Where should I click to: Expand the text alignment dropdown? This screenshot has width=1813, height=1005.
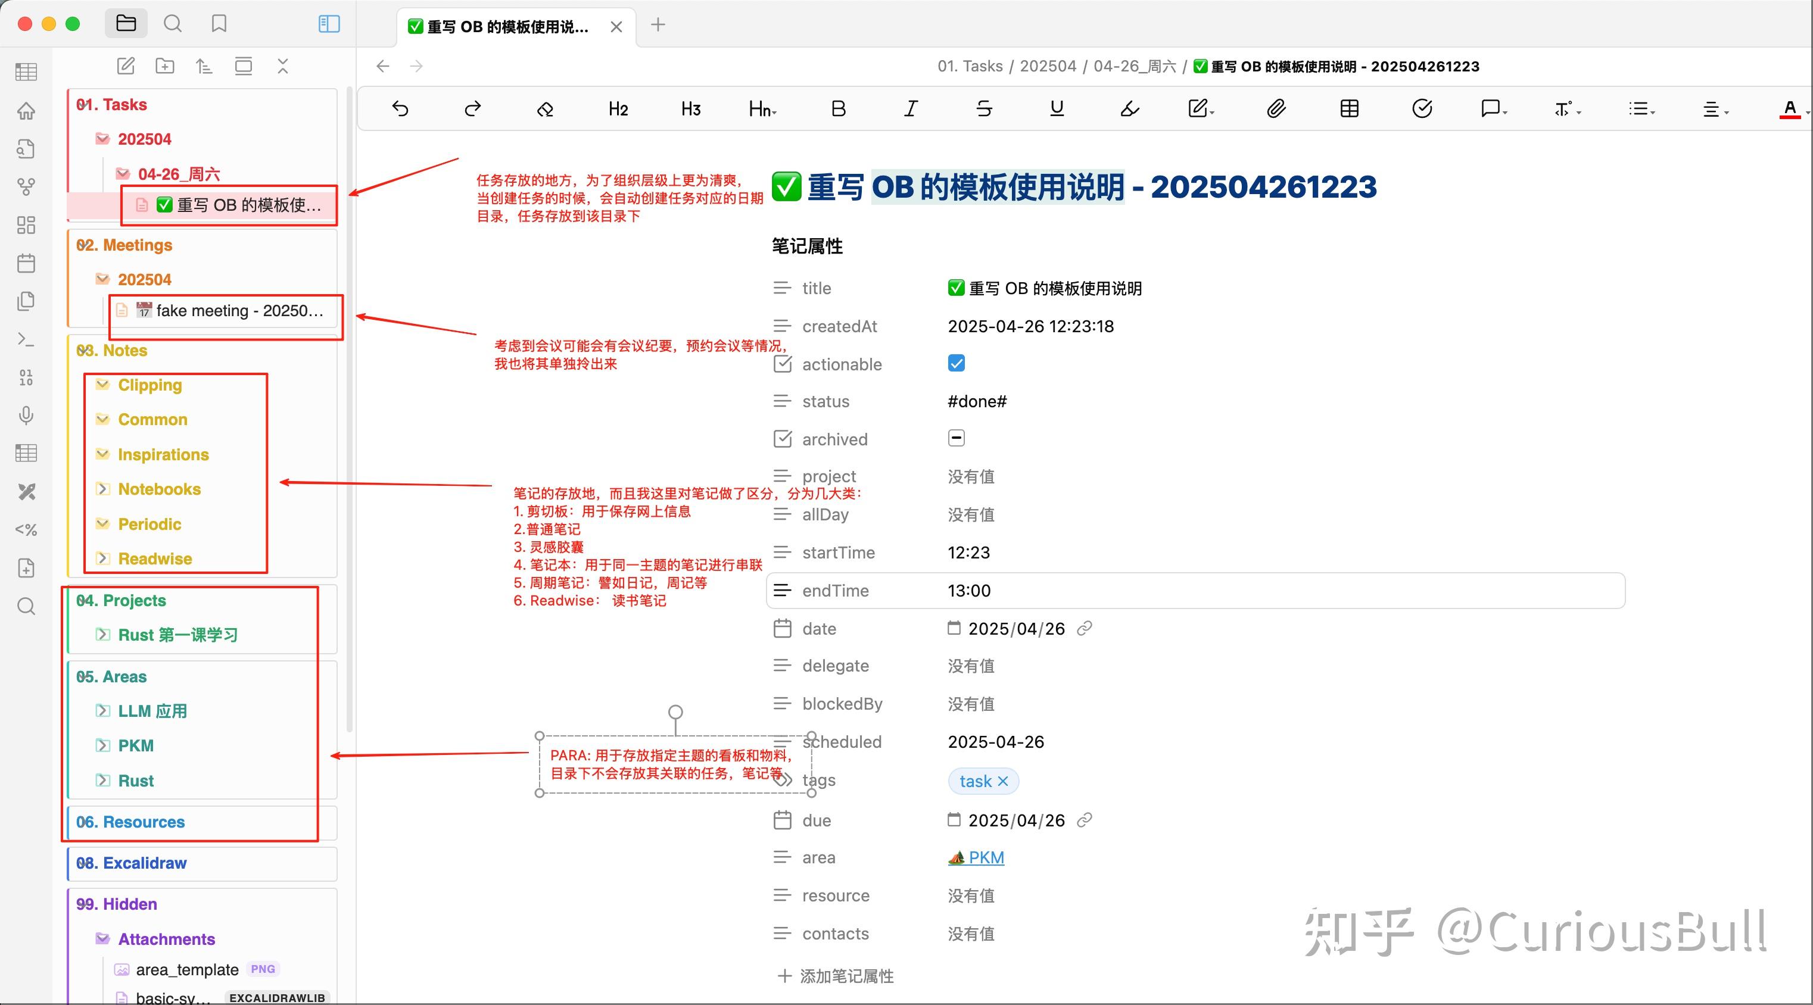click(x=1715, y=108)
